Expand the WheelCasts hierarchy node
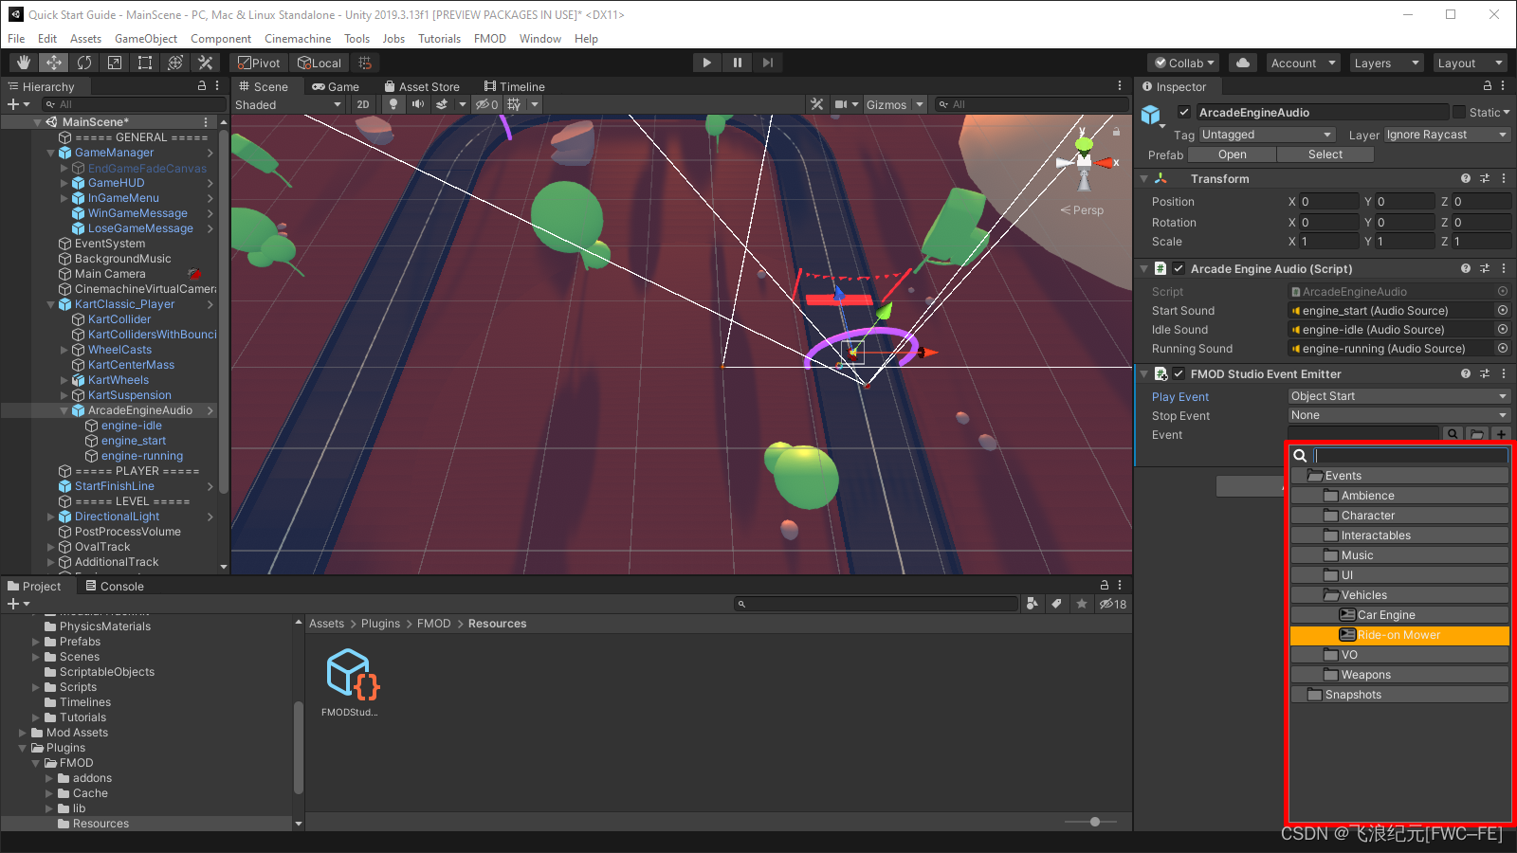 (64, 350)
